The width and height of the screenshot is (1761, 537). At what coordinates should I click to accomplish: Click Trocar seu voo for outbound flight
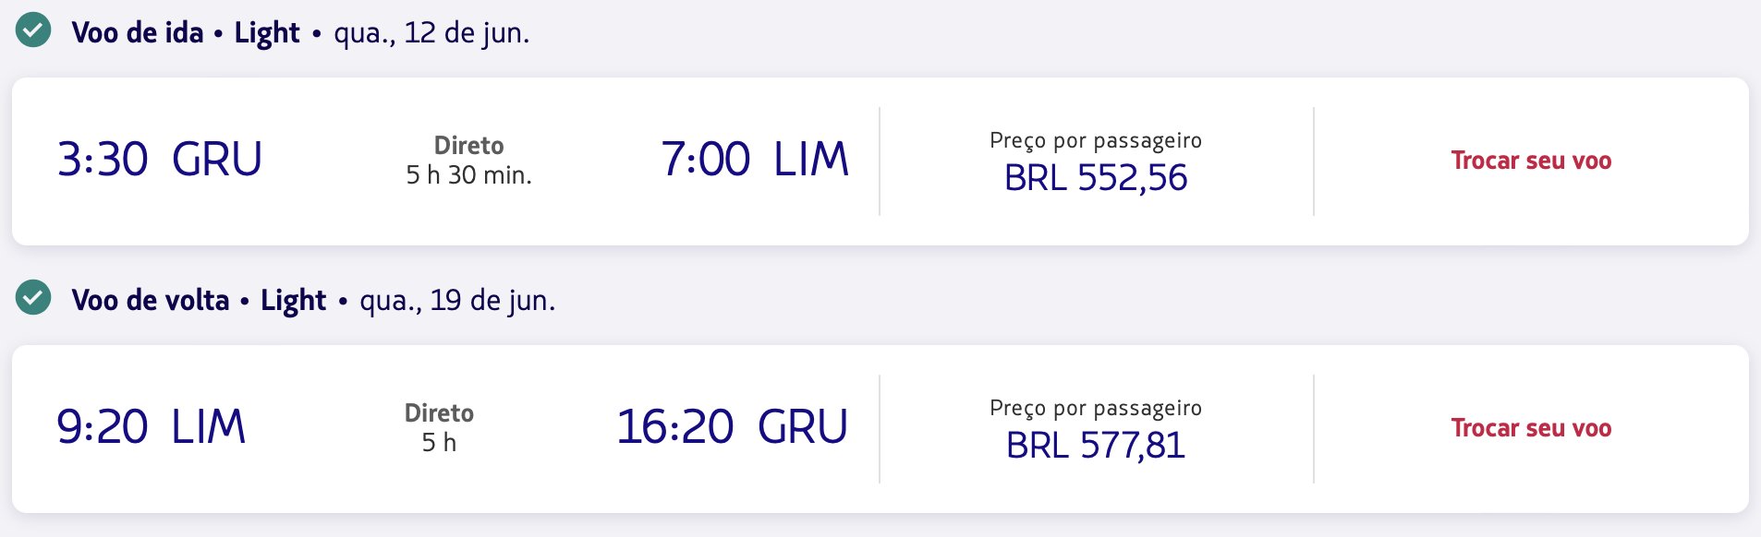pos(1531,161)
